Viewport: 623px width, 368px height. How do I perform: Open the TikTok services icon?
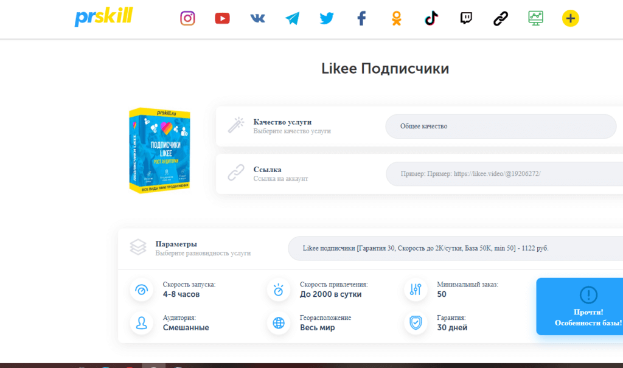pos(431,19)
